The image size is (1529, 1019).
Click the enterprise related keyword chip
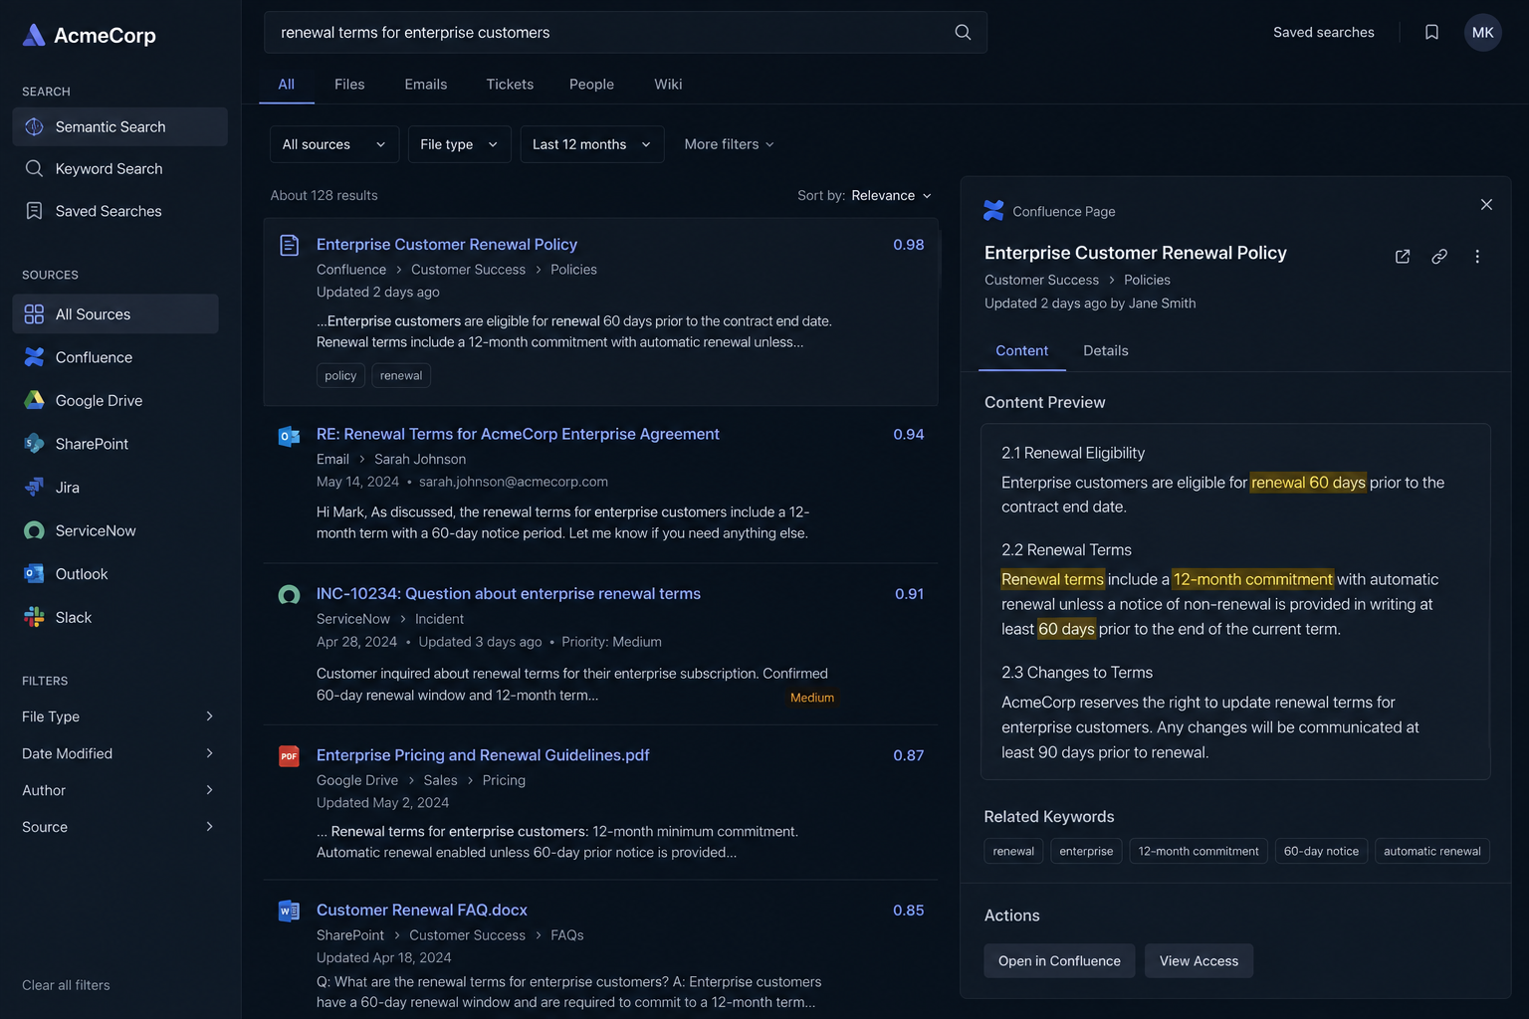point(1086,851)
